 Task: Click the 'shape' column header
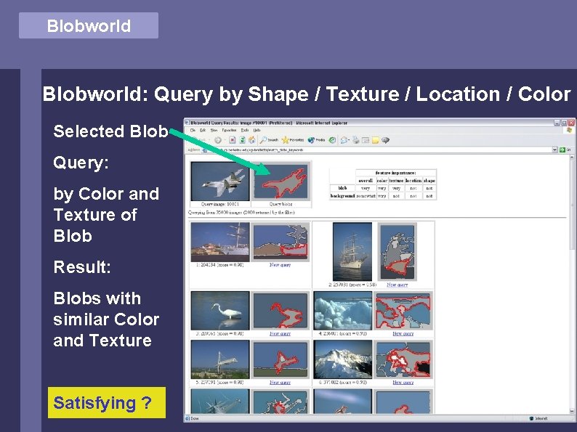point(429,181)
